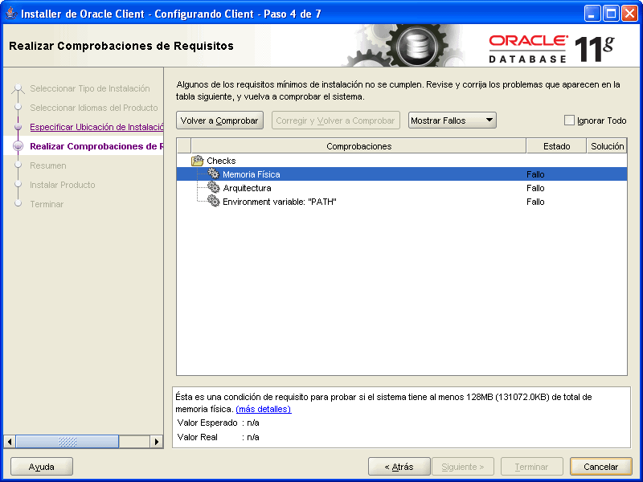This screenshot has width=643, height=482.
Task: Click the sidebar horizontal scrollbar thumb
Action: (x=68, y=441)
